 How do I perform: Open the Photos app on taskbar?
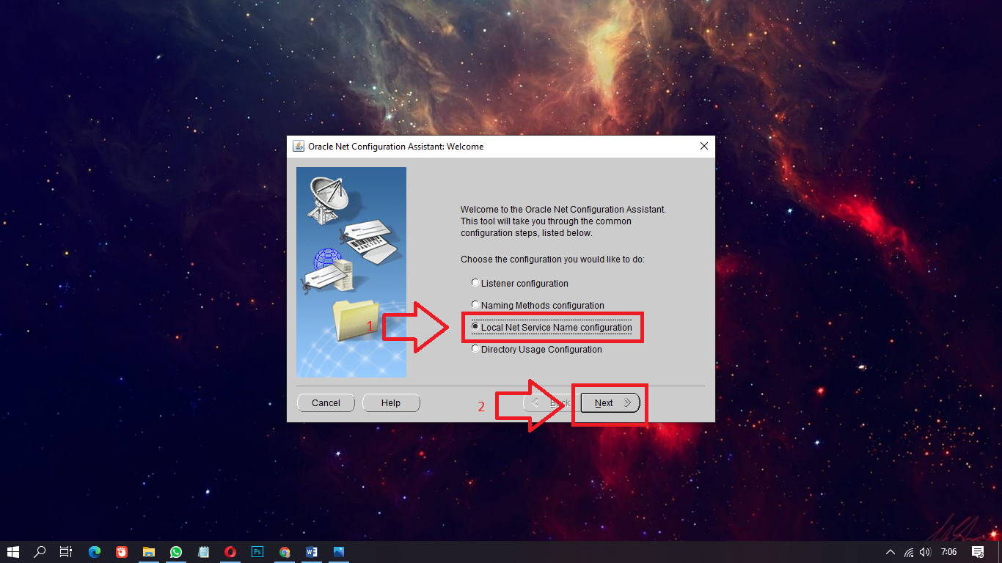(339, 552)
